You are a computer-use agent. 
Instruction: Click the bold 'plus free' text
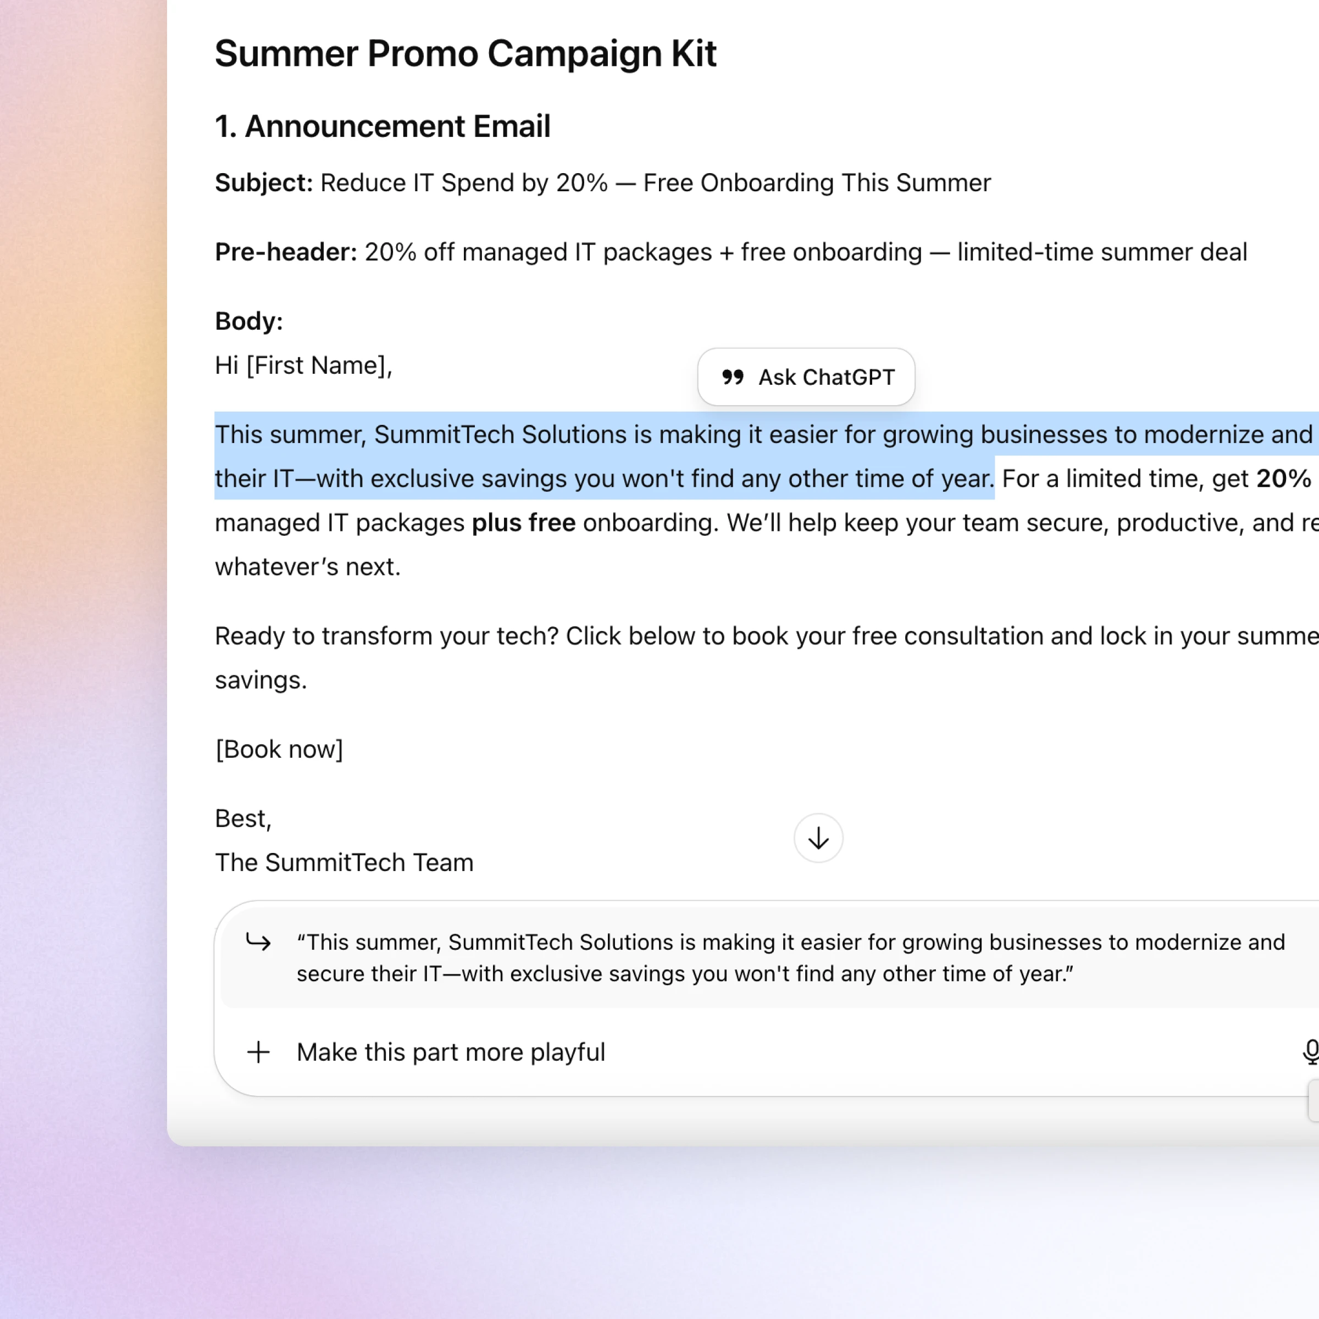coord(523,523)
